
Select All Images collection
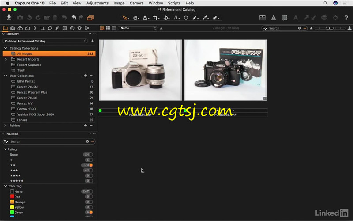click(x=49, y=53)
